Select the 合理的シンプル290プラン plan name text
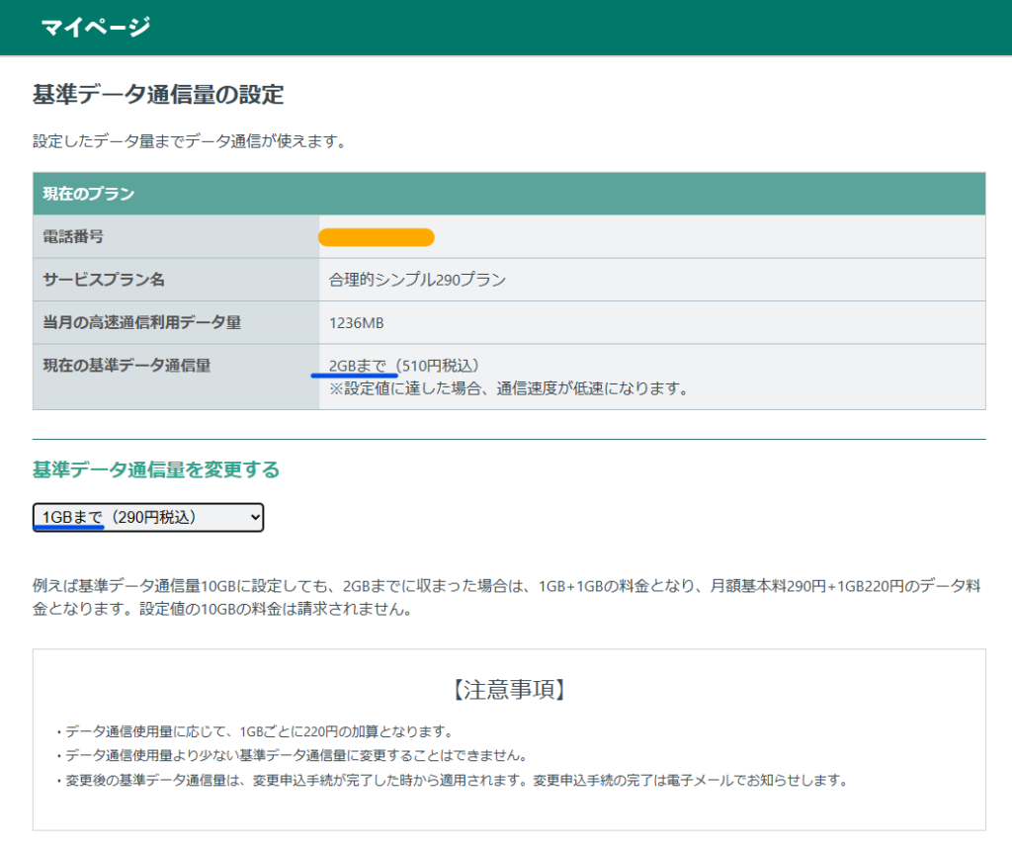Viewport: 1012px width, 848px height. tap(417, 280)
